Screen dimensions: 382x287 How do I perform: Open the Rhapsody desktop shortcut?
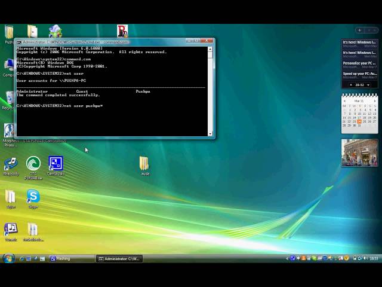pyautogui.click(x=11, y=166)
